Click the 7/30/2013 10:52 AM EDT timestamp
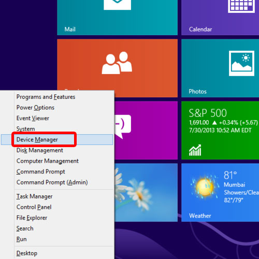The width and height of the screenshot is (259, 259). point(220,131)
